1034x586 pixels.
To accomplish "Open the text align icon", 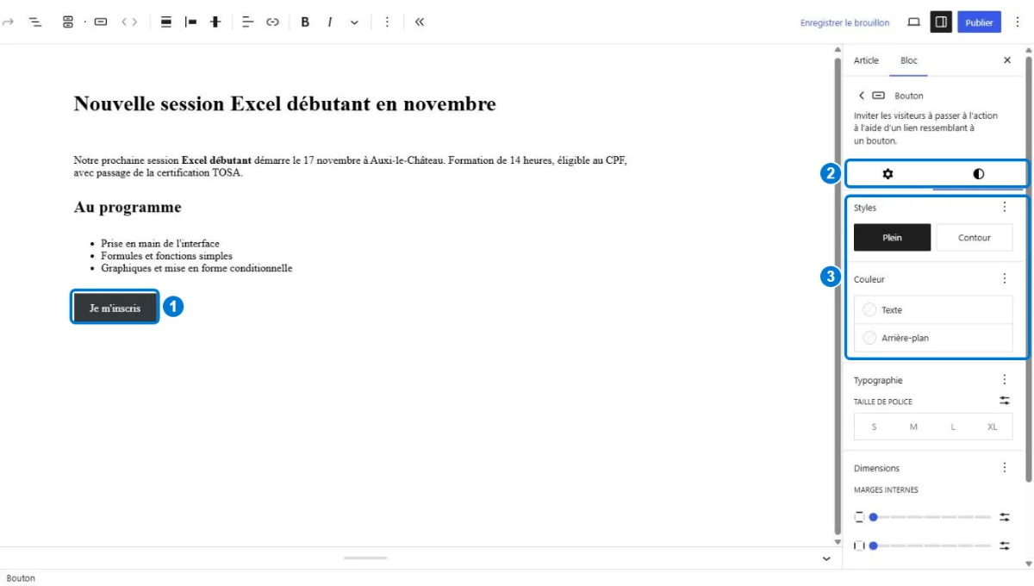I will click(x=248, y=22).
